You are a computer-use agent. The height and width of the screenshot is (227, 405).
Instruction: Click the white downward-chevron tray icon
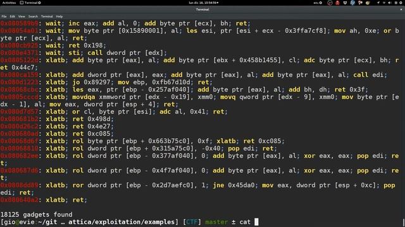click(345, 3)
